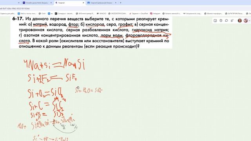Select the small Si+H2O=SiO2 note
Image resolution: width=251 pixels, height=141 pixels.
[x=89, y=90]
